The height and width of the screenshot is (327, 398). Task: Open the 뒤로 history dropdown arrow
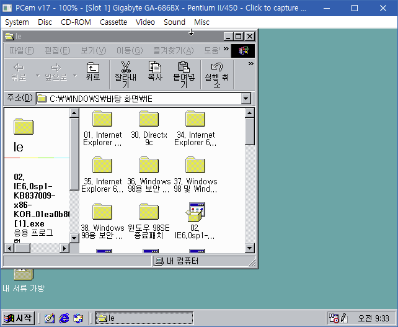click(x=38, y=76)
